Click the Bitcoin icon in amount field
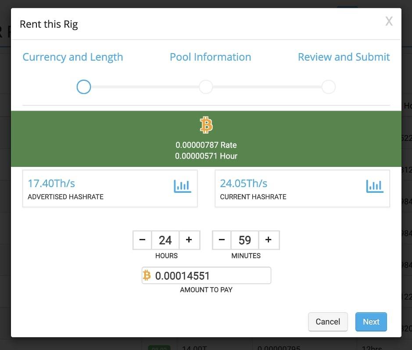Screen dimensions: 412x350 pyautogui.click(x=147, y=275)
